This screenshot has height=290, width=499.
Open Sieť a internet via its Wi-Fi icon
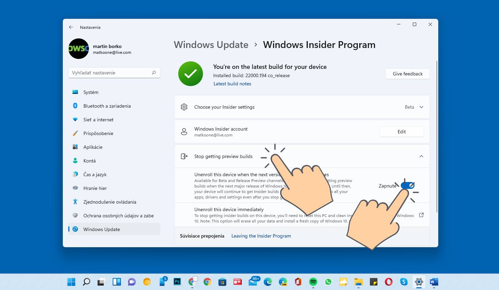pyautogui.click(x=75, y=120)
